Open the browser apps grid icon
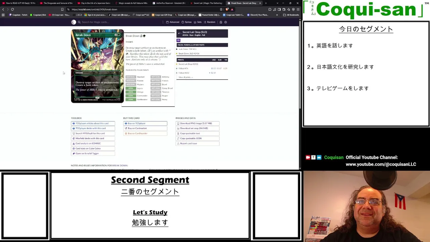The image size is (430, 242). pyautogui.click(x=3, y=15)
